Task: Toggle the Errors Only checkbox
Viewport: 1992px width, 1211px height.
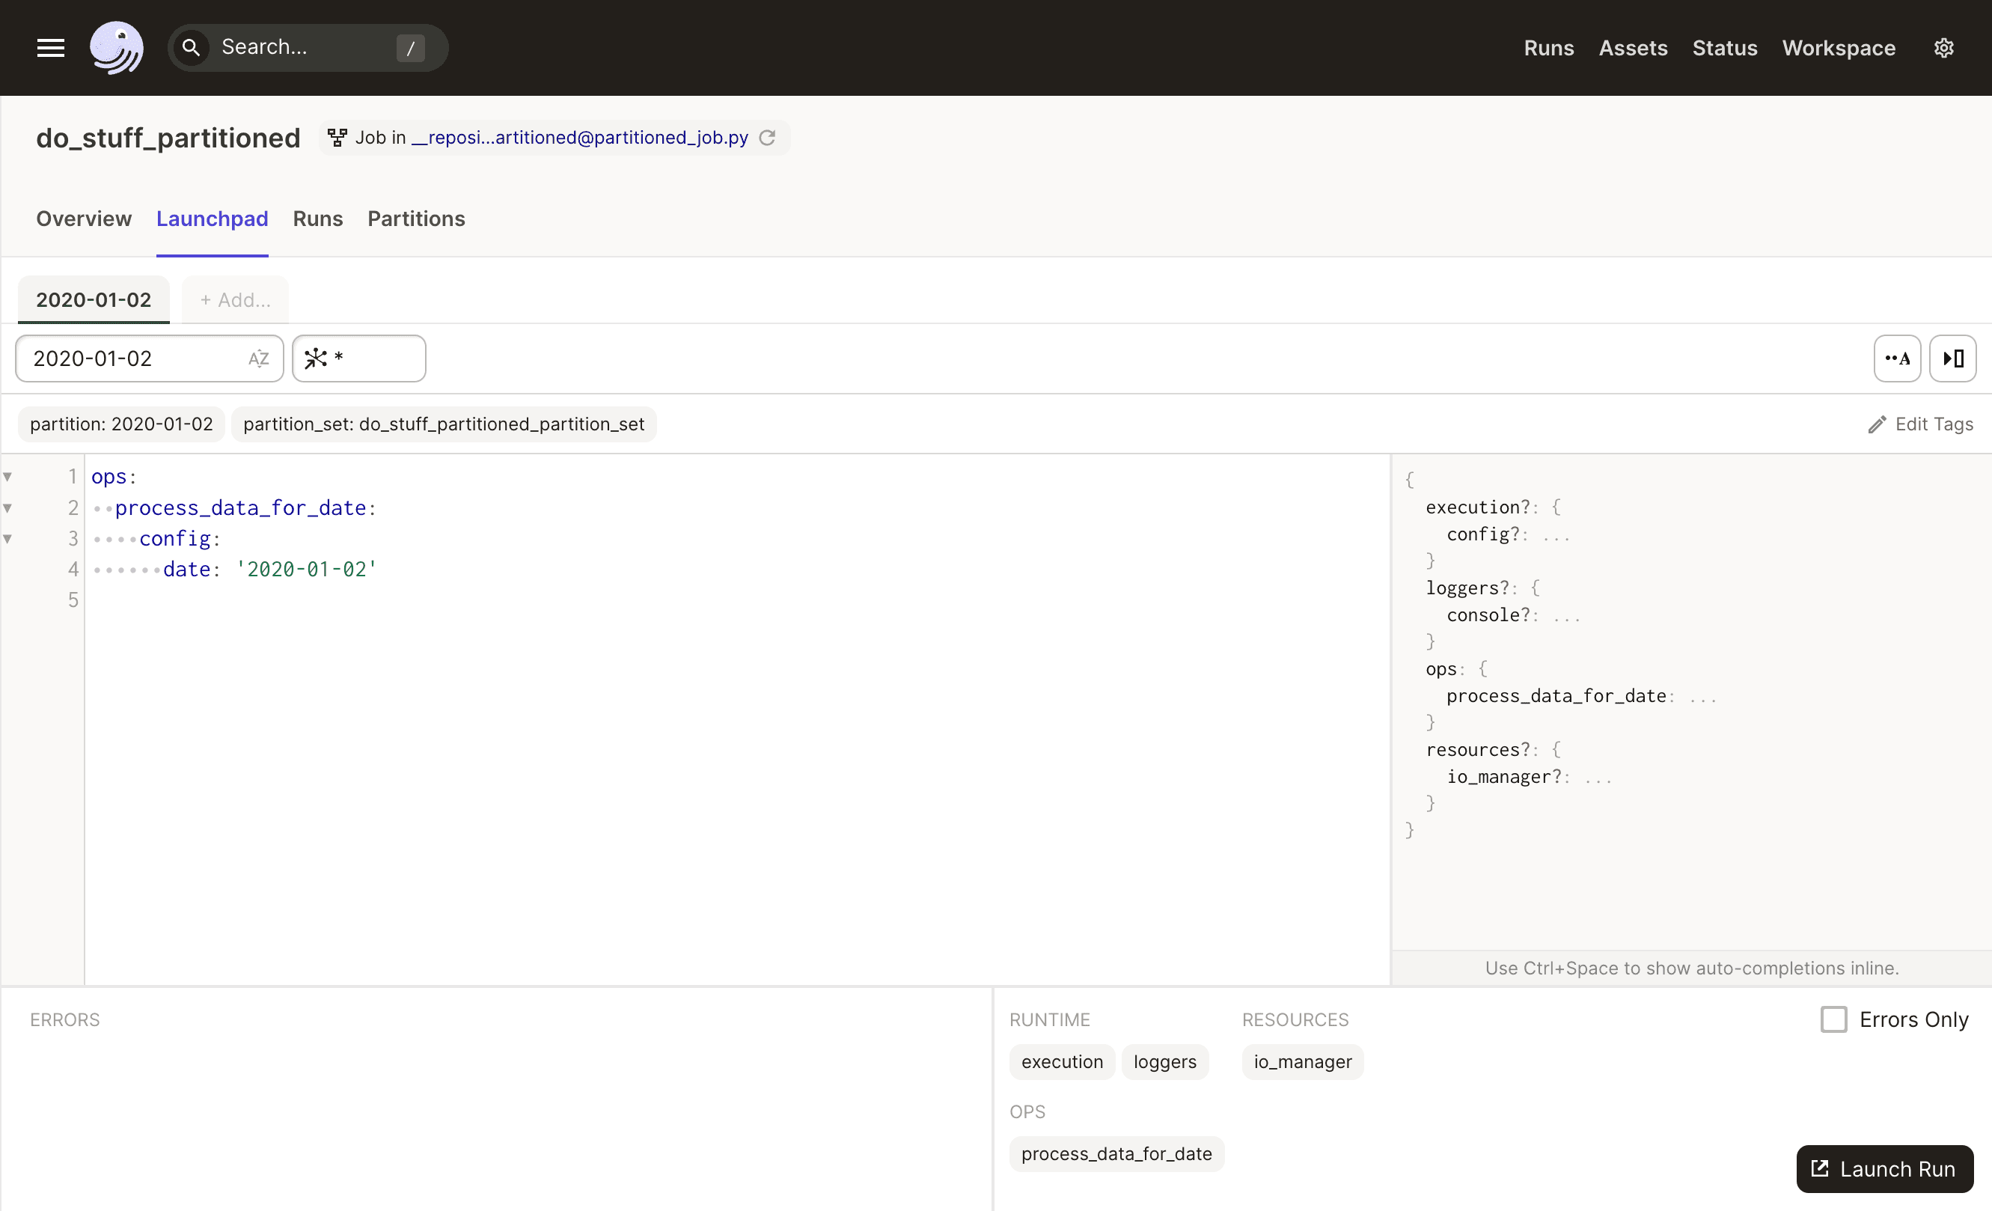Action: pyautogui.click(x=1834, y=1019)
